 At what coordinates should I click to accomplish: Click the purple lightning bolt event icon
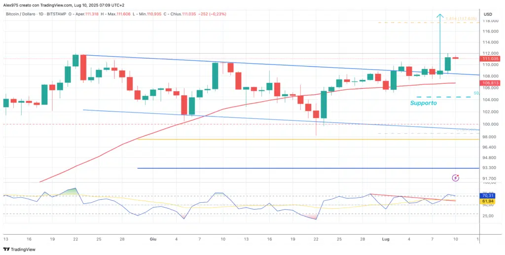[x=456, y=178]
